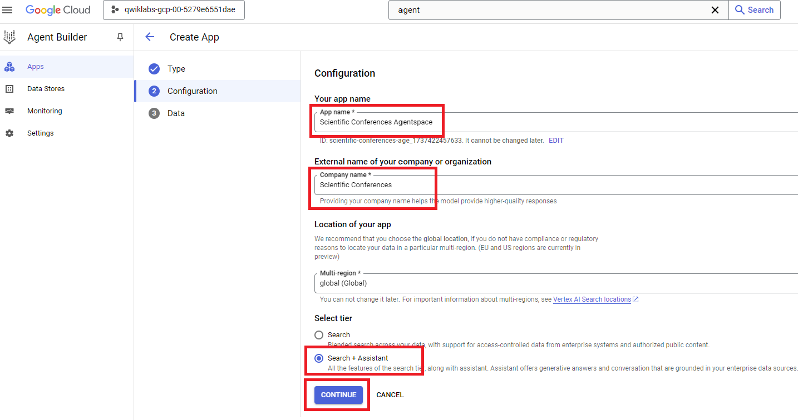Click the Agent Builder logo icon
The height and width of the screenshot is (420, 798).
(x=9, y=37)
